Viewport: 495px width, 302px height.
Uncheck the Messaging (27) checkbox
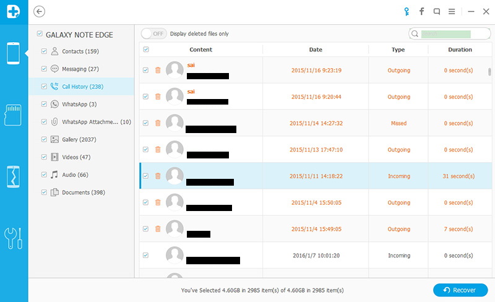44,69
